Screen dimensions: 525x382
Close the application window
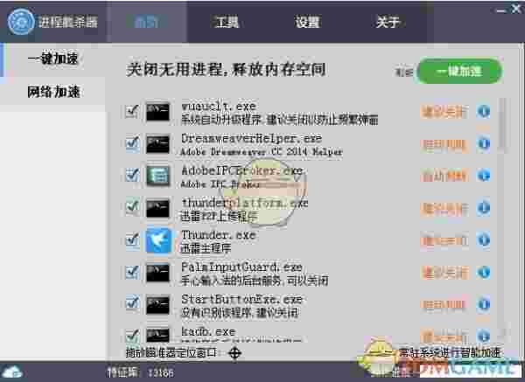[x=517, y=9]
